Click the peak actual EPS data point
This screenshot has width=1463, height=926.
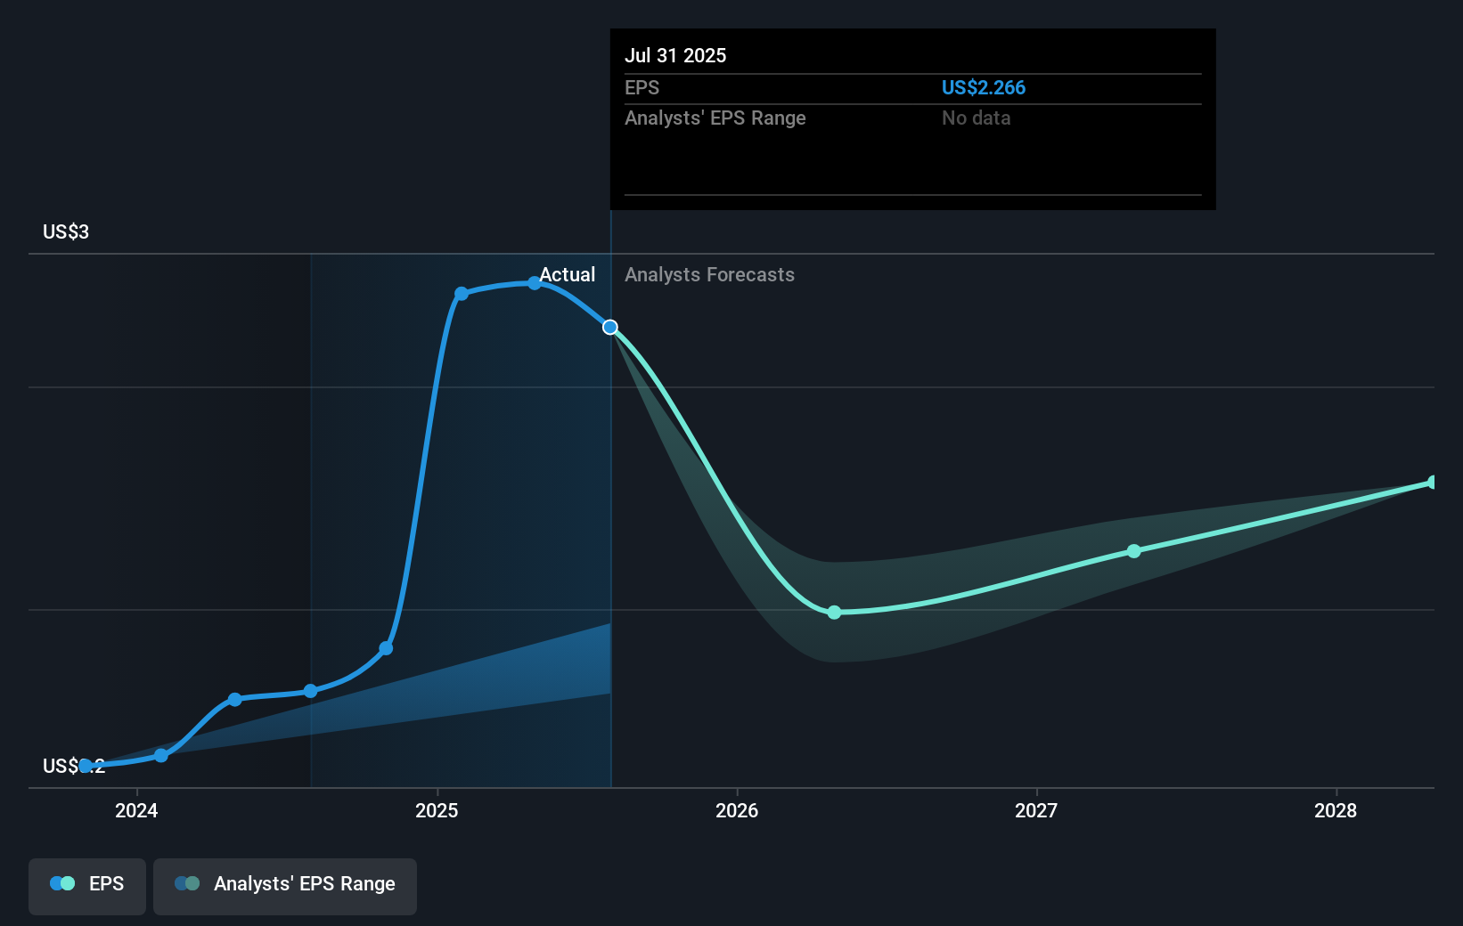(535, 283)
